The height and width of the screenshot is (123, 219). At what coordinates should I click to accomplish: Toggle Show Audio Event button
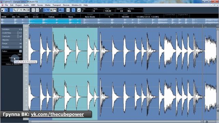(x=45, y=10)
